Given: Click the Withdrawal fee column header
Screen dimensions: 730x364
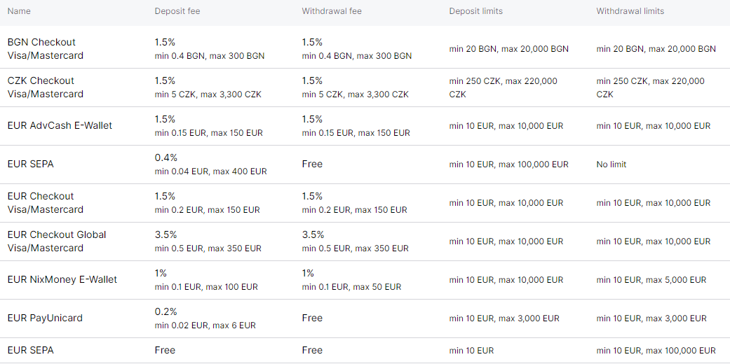Looking at the screenshot, I should click(x=332, y=11).
